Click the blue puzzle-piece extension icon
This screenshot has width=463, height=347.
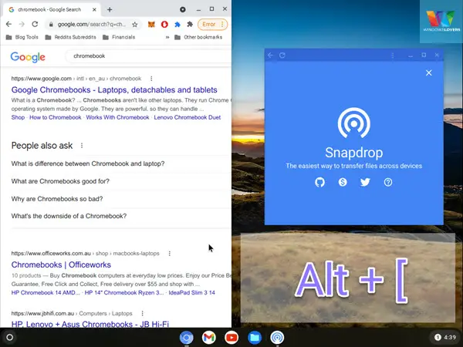click(177, 24)
